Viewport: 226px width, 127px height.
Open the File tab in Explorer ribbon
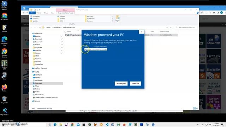pos(32,13)
